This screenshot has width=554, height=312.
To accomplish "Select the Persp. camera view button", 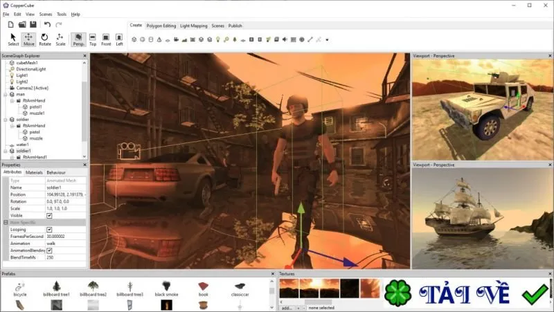I will click(78, 39).
